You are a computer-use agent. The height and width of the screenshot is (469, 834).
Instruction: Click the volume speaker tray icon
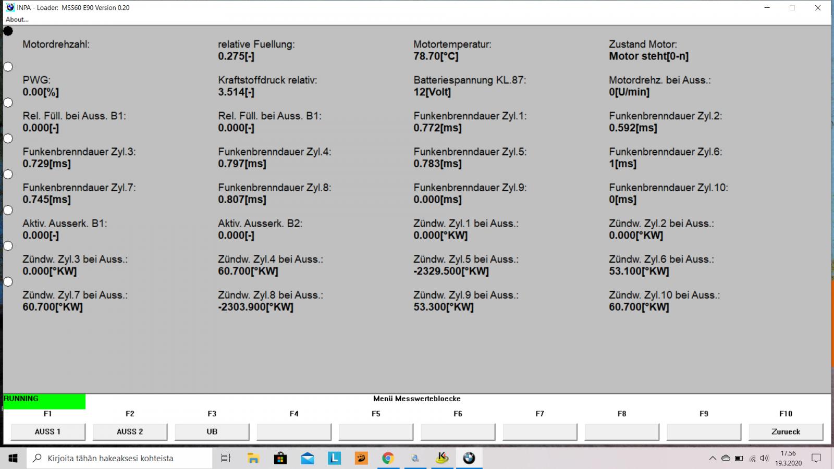pos(764,459)
